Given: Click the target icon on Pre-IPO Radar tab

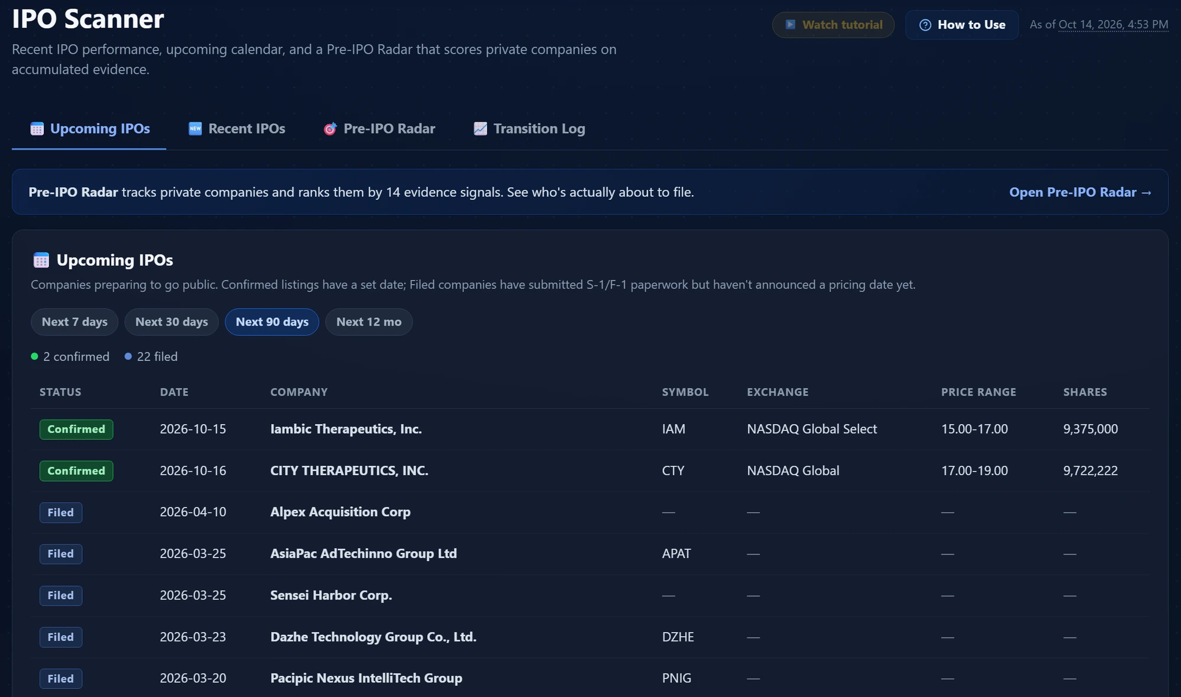Looking at the screenshot, I should [x=330, y=129].
